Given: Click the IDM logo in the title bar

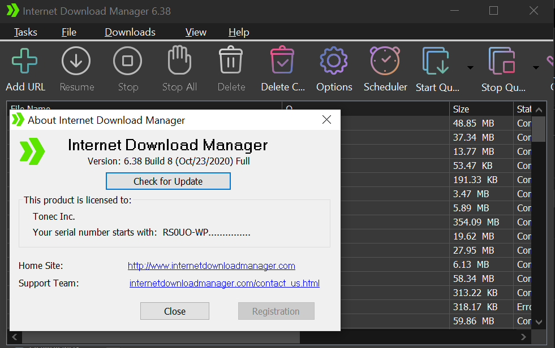Looking at the screenshot, I should point(13,11).
